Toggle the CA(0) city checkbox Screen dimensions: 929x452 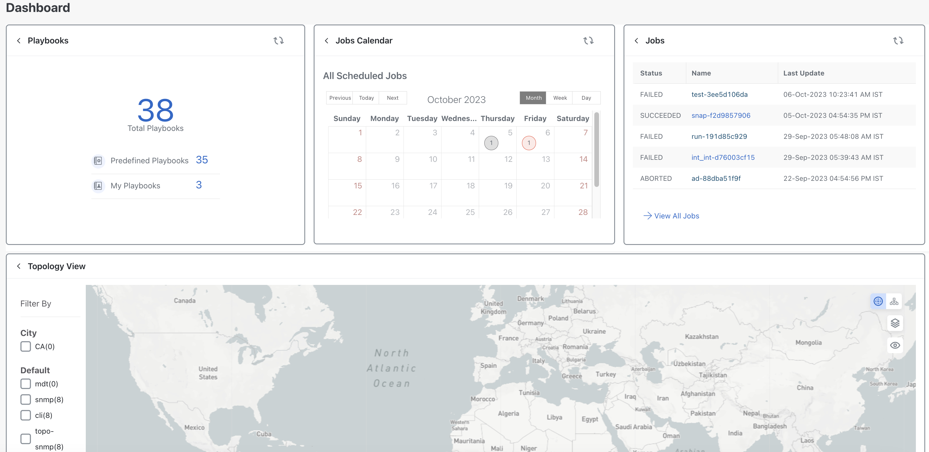coord(25,346)
